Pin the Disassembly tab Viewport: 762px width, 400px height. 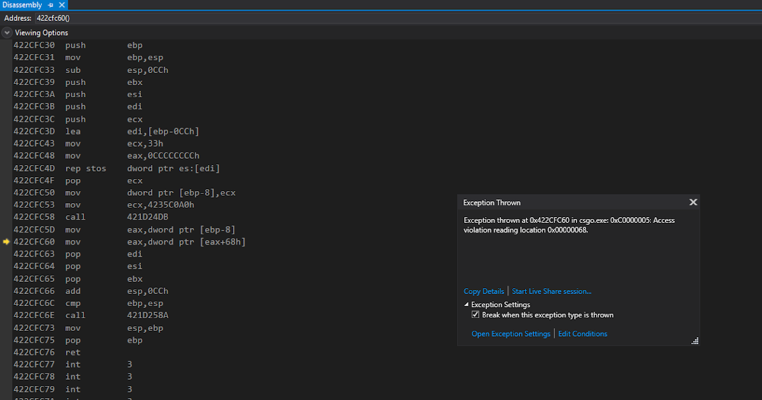pos(51,5)
